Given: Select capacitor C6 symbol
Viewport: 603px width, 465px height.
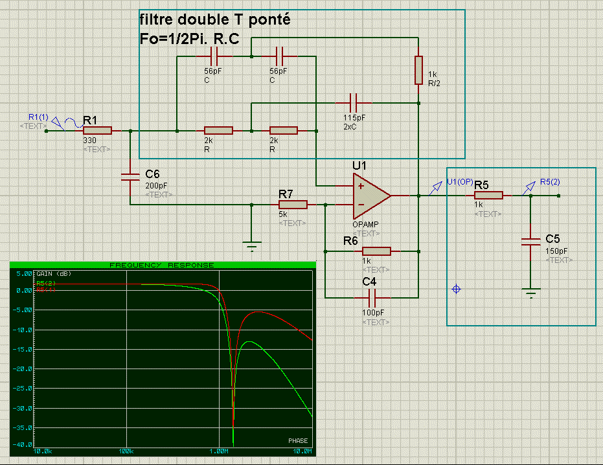Looking at the screenshot, I should point(130,177).
